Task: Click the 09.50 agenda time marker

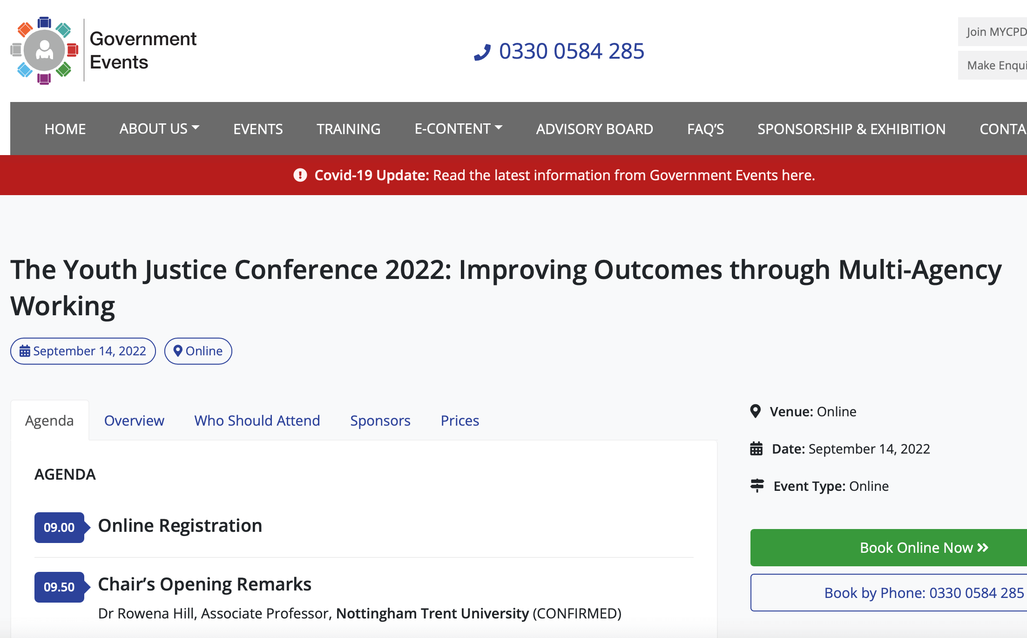Action: click(x=59, y=587)
